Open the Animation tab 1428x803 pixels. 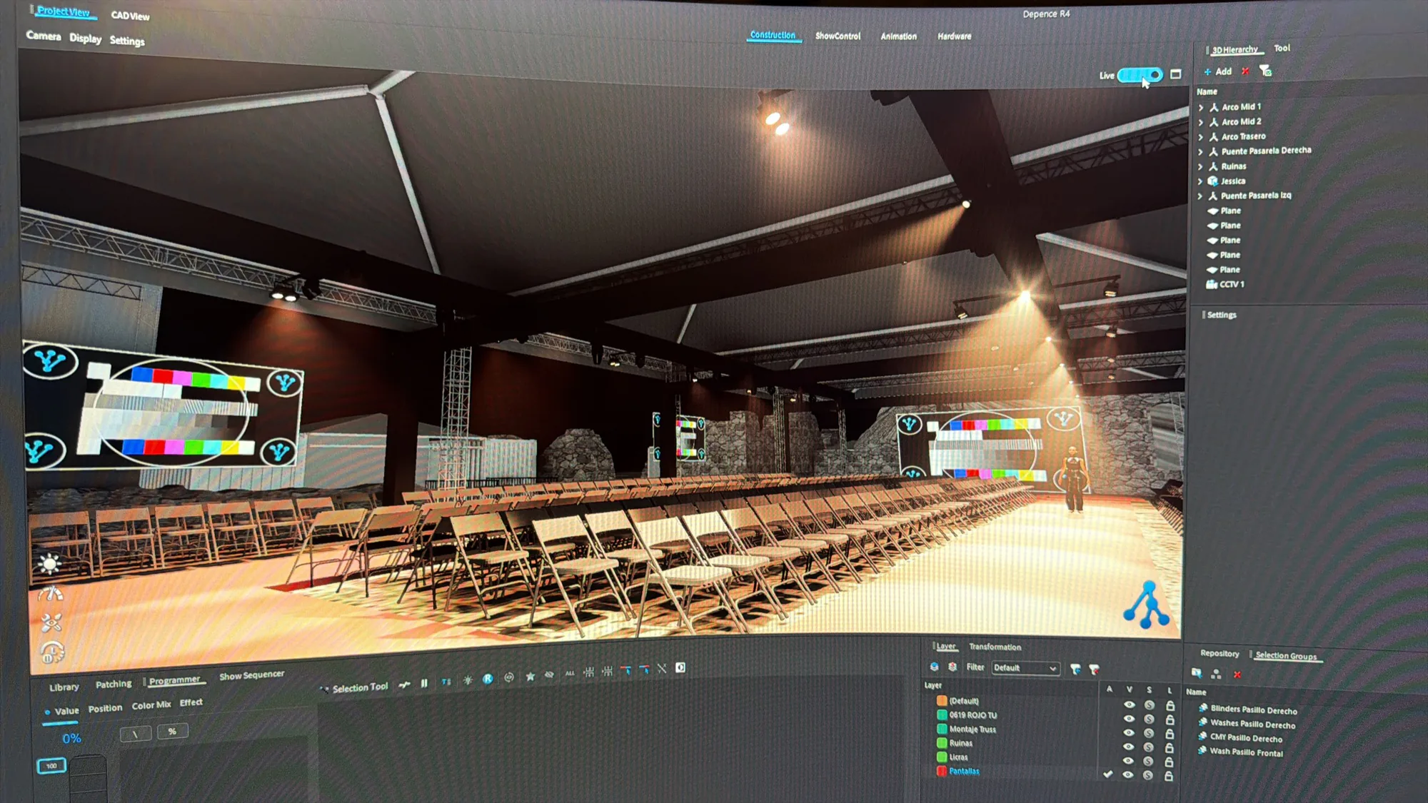[898, 36]
